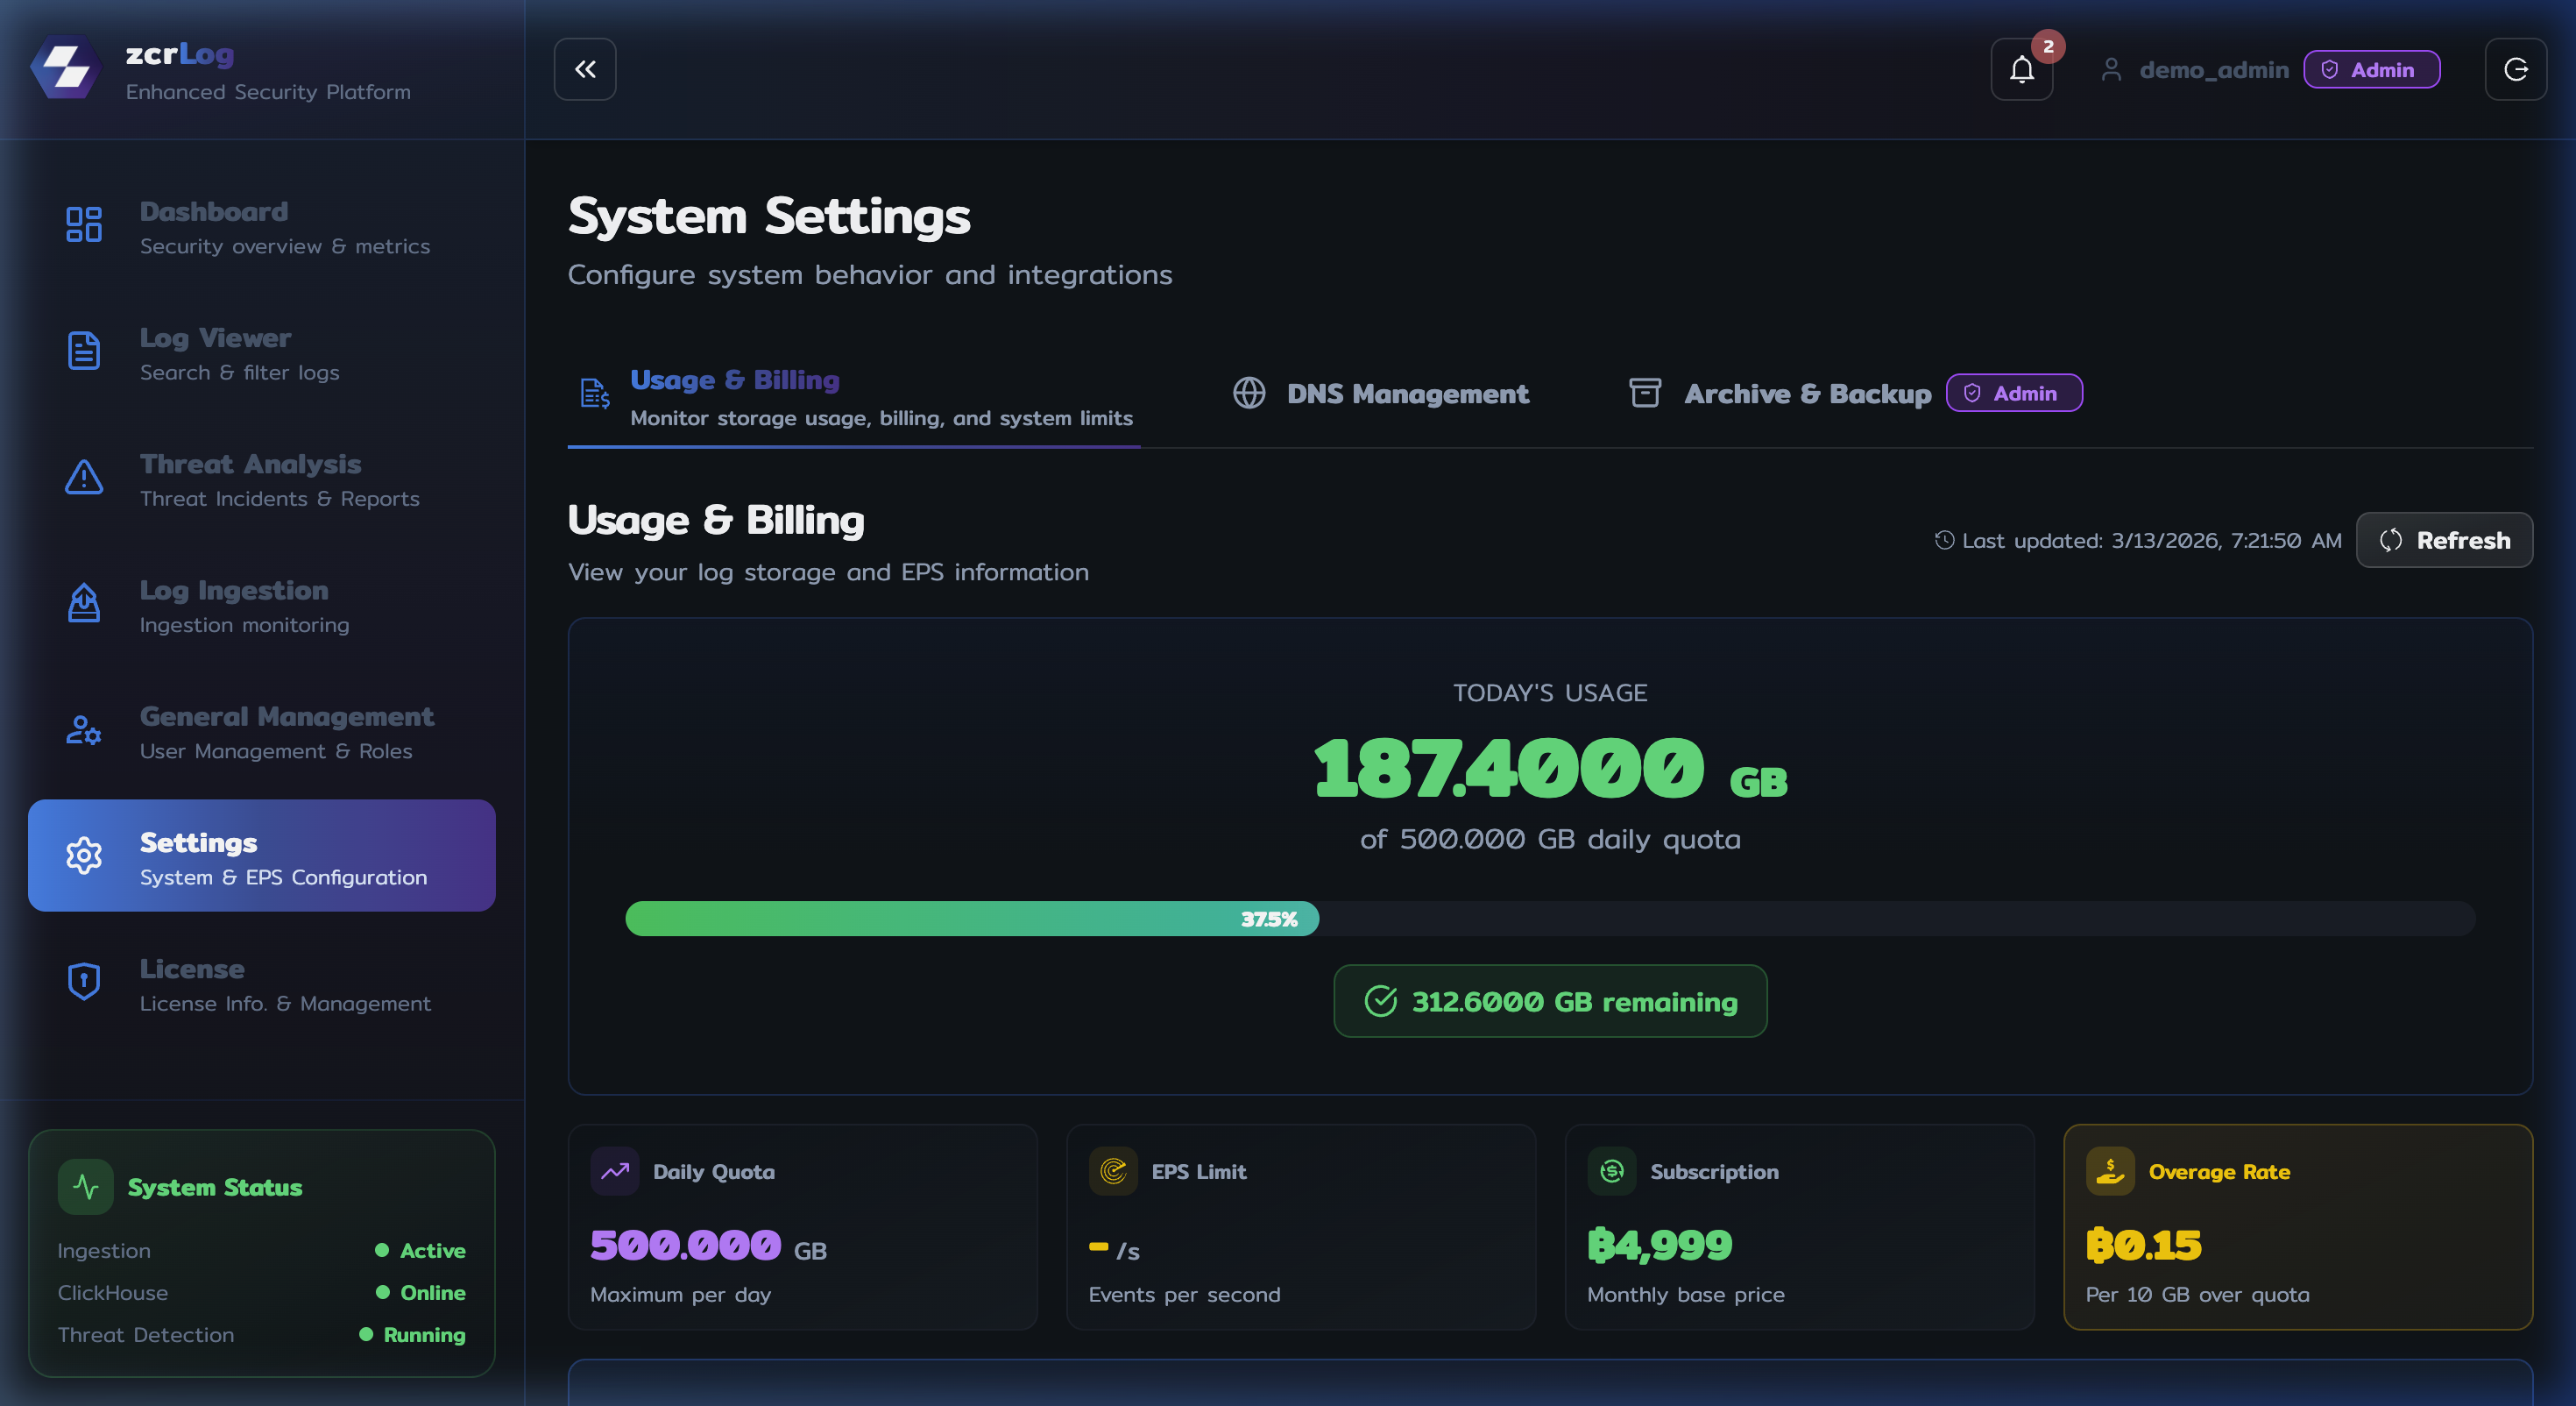Select the Usage & Billing tab
2576x1406 pixels.
pyautogui.click(x=854, y=397)
